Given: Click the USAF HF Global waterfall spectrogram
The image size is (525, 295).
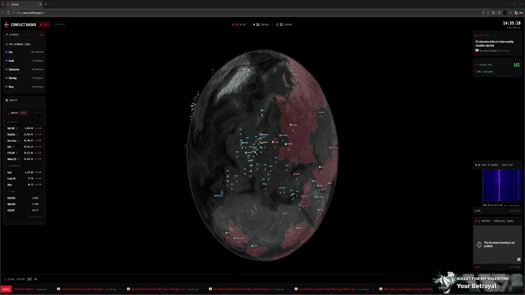Looking at the screenshot, I should point(502,187).
